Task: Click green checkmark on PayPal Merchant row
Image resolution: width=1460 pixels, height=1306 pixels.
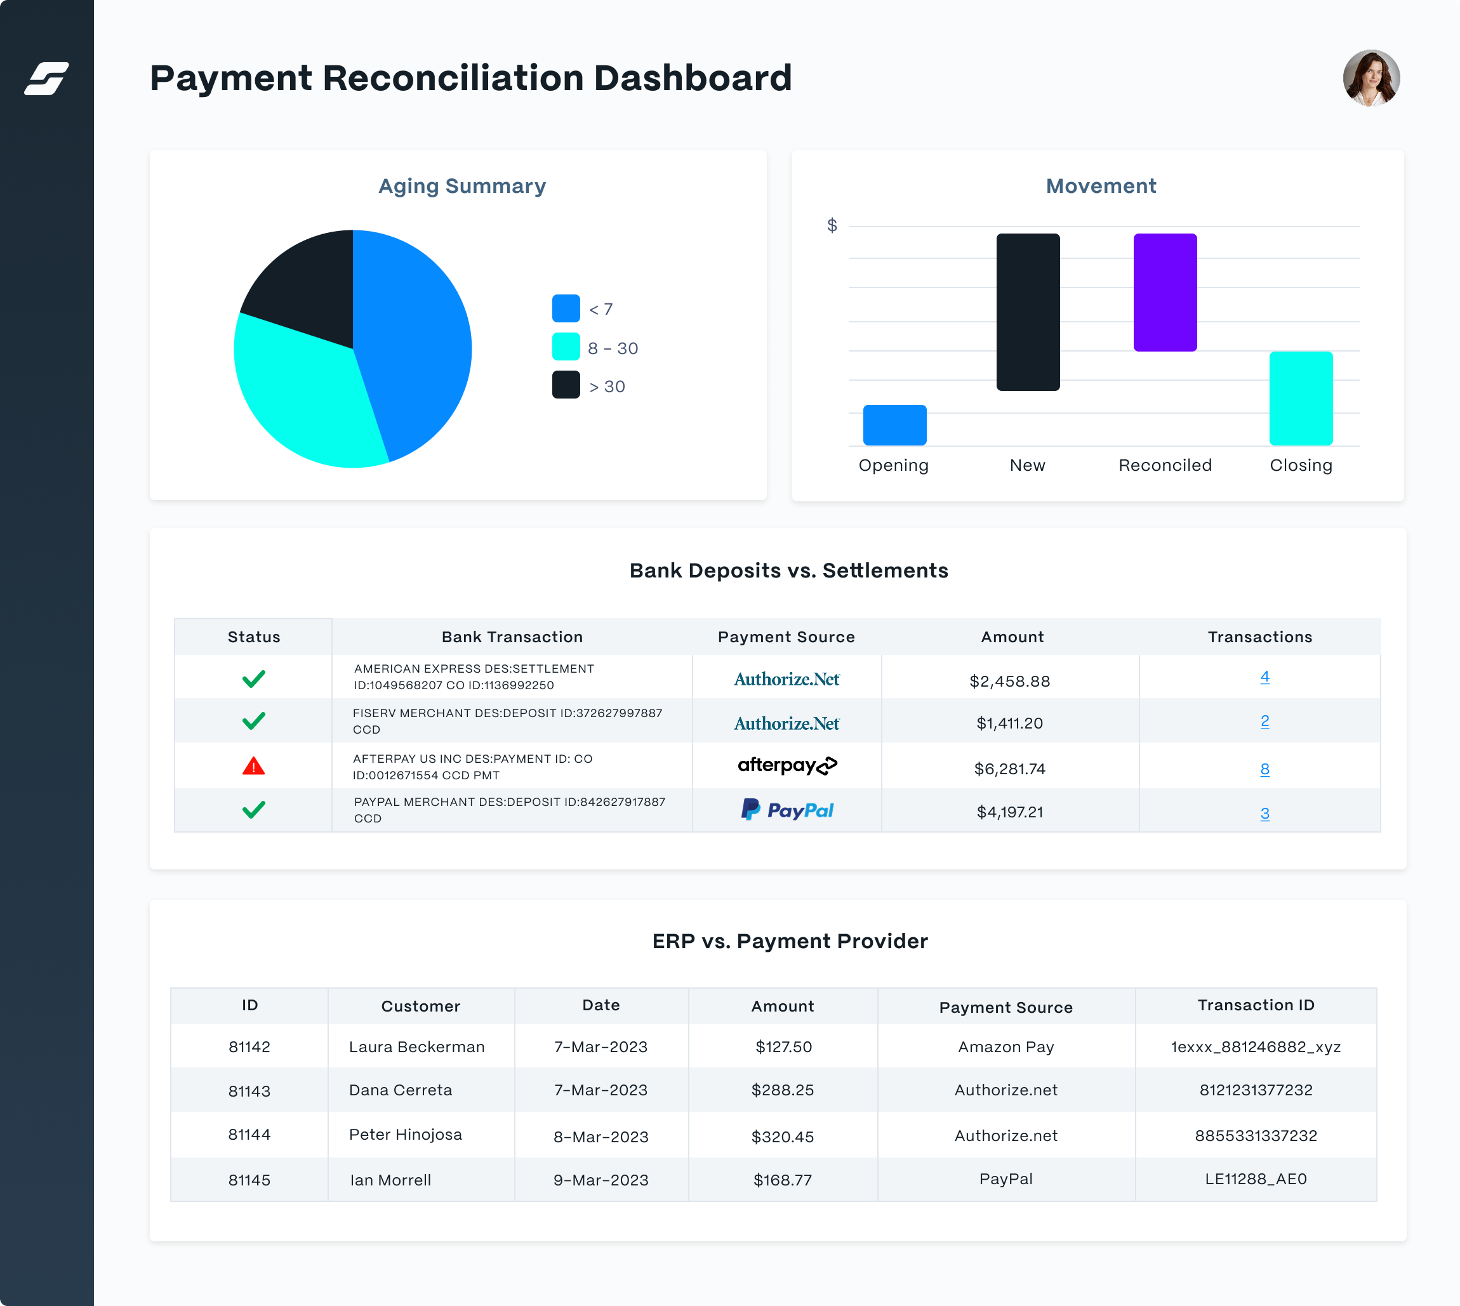Action: [x=253, y=810]
